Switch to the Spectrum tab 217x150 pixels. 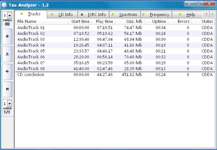click(125, 14)
